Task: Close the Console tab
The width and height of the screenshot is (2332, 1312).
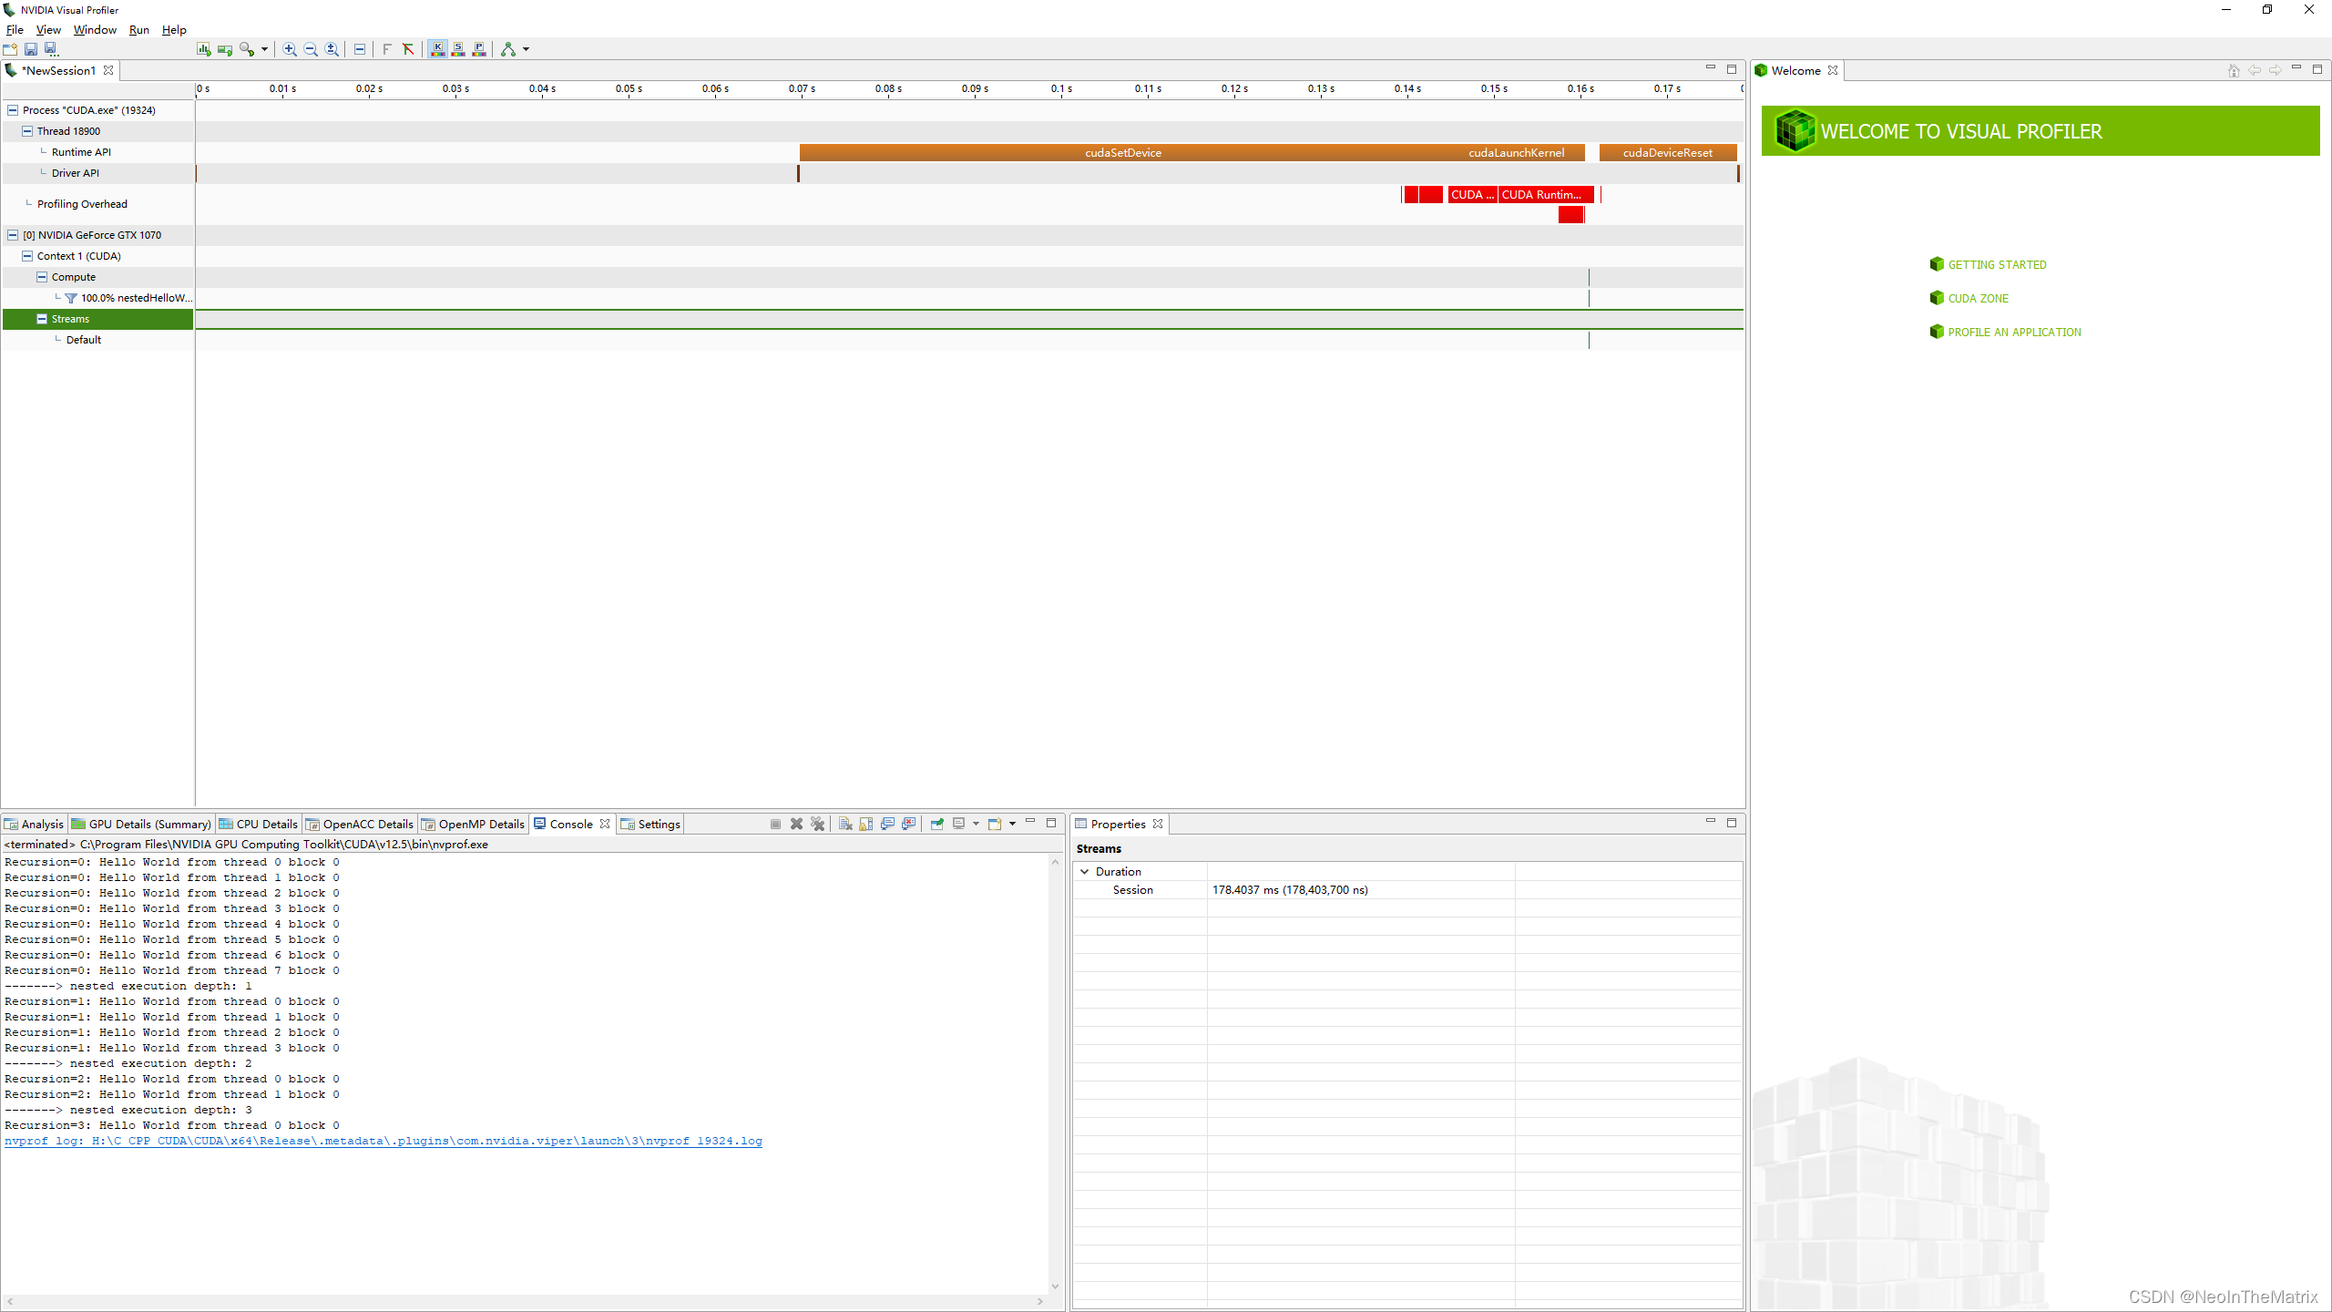Action: (x=605, y=824)
